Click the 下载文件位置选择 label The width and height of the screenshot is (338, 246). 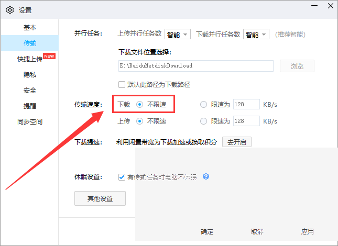tap(145, 52)
